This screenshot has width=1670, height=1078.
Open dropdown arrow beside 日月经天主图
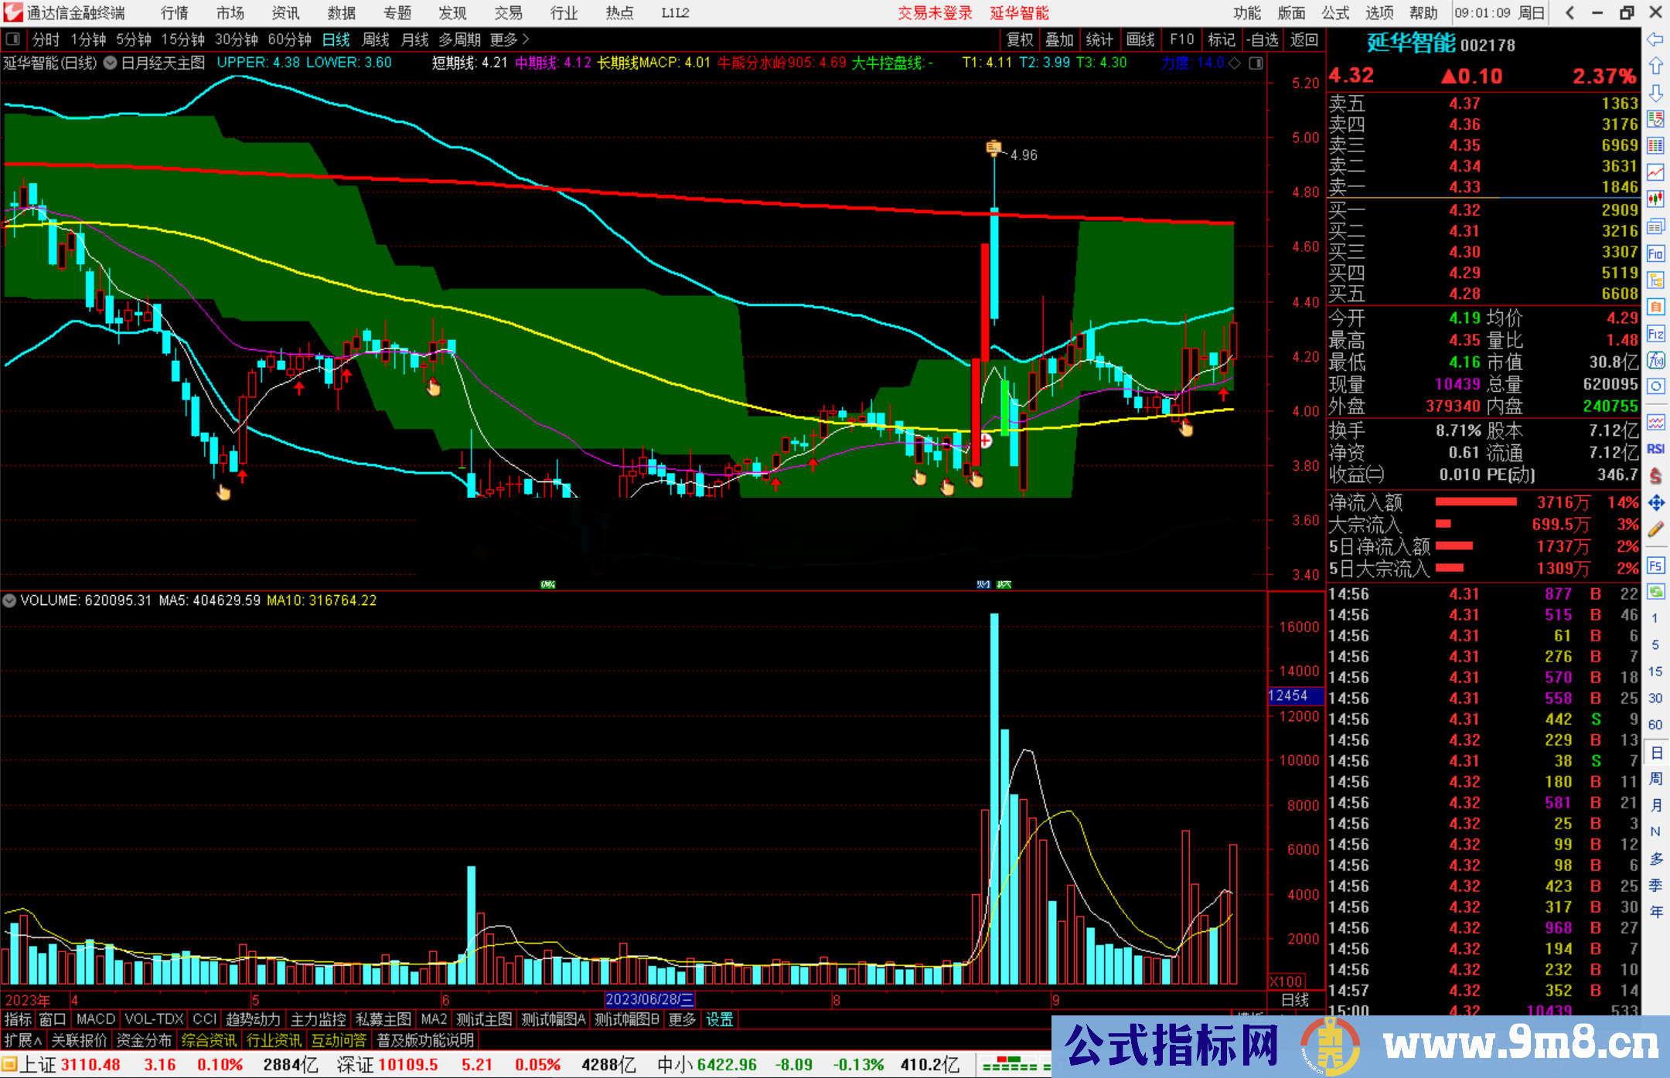[x=111, y=63]
